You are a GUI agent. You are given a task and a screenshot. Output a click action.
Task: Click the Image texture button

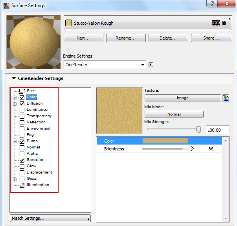[183, 98]
